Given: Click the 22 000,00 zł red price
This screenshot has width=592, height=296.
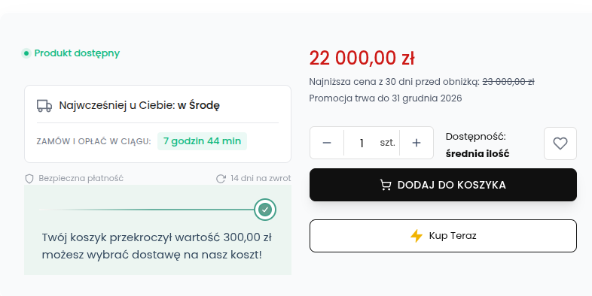Looking at the screenshot, I should coord(362,59).
